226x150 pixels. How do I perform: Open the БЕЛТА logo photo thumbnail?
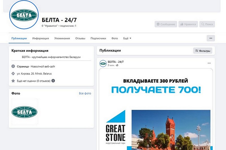pos(25,111)
